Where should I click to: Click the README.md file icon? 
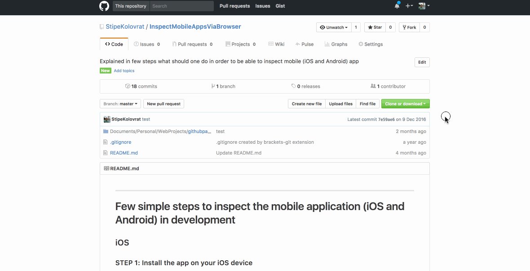click(x=106, y=153)
